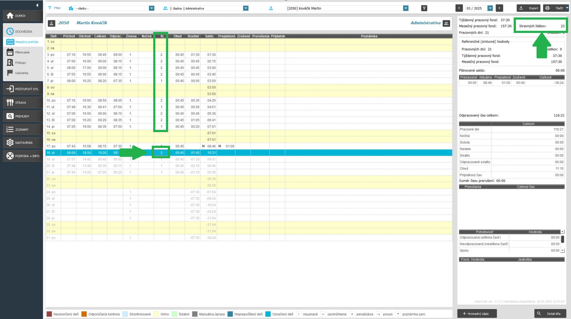Click the Administratíva group icon
The width and height of the screenshot is (571, 319).
coord(446,23)
